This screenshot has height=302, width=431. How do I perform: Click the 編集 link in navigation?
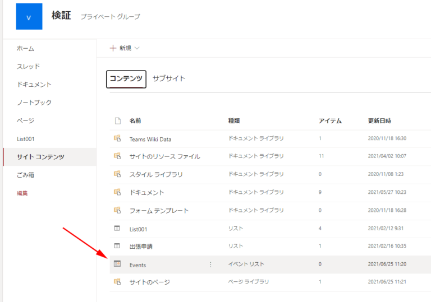tap(22, 193)
